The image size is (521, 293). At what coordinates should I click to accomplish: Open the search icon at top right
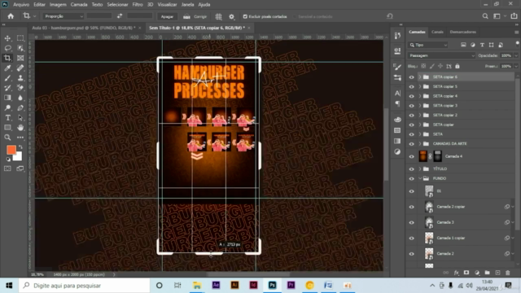(485, 16)
